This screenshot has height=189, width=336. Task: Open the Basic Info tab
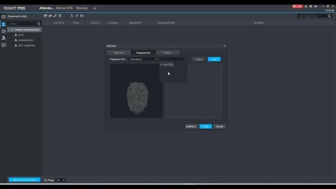119,53
